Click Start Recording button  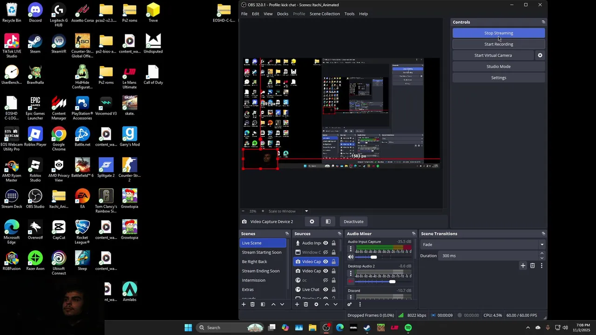point(499,44)
